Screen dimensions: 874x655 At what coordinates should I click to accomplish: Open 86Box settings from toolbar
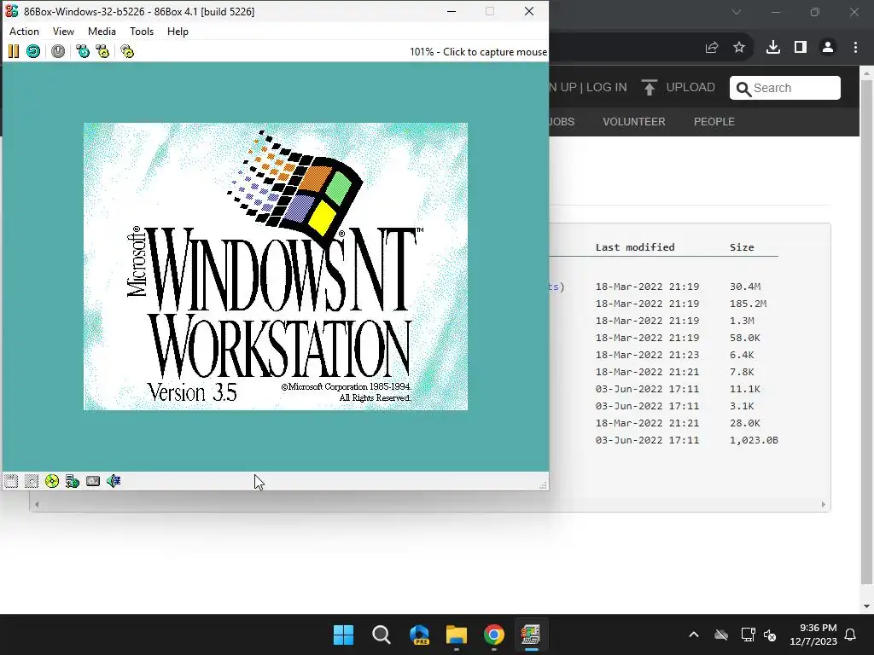(x=127, y=52)
